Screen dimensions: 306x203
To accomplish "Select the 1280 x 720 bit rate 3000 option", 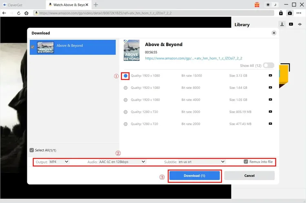I will click(x=125, y=112).
